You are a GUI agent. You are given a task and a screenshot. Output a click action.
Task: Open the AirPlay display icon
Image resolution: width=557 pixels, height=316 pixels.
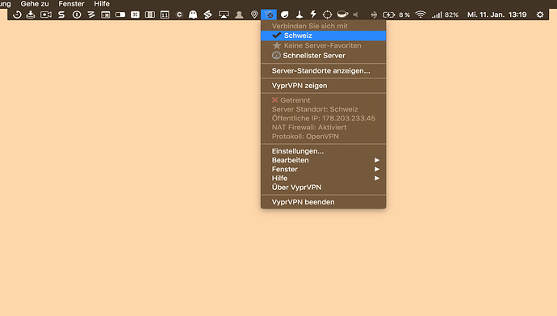pos(224,15)
